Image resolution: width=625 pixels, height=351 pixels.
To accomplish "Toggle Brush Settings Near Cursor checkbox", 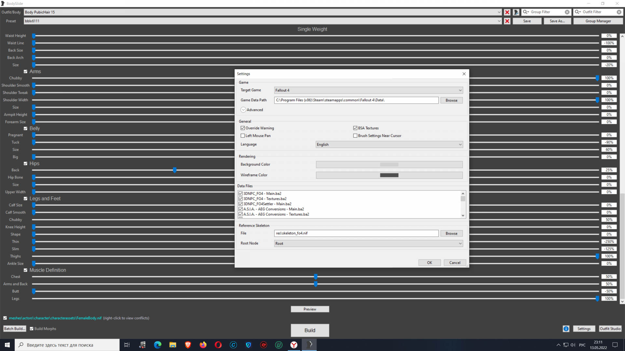I will pyautogui.click(x=355, y=136).
